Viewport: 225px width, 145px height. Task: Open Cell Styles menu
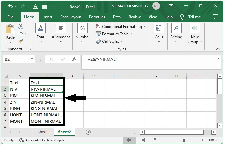(x=109, y=41)
